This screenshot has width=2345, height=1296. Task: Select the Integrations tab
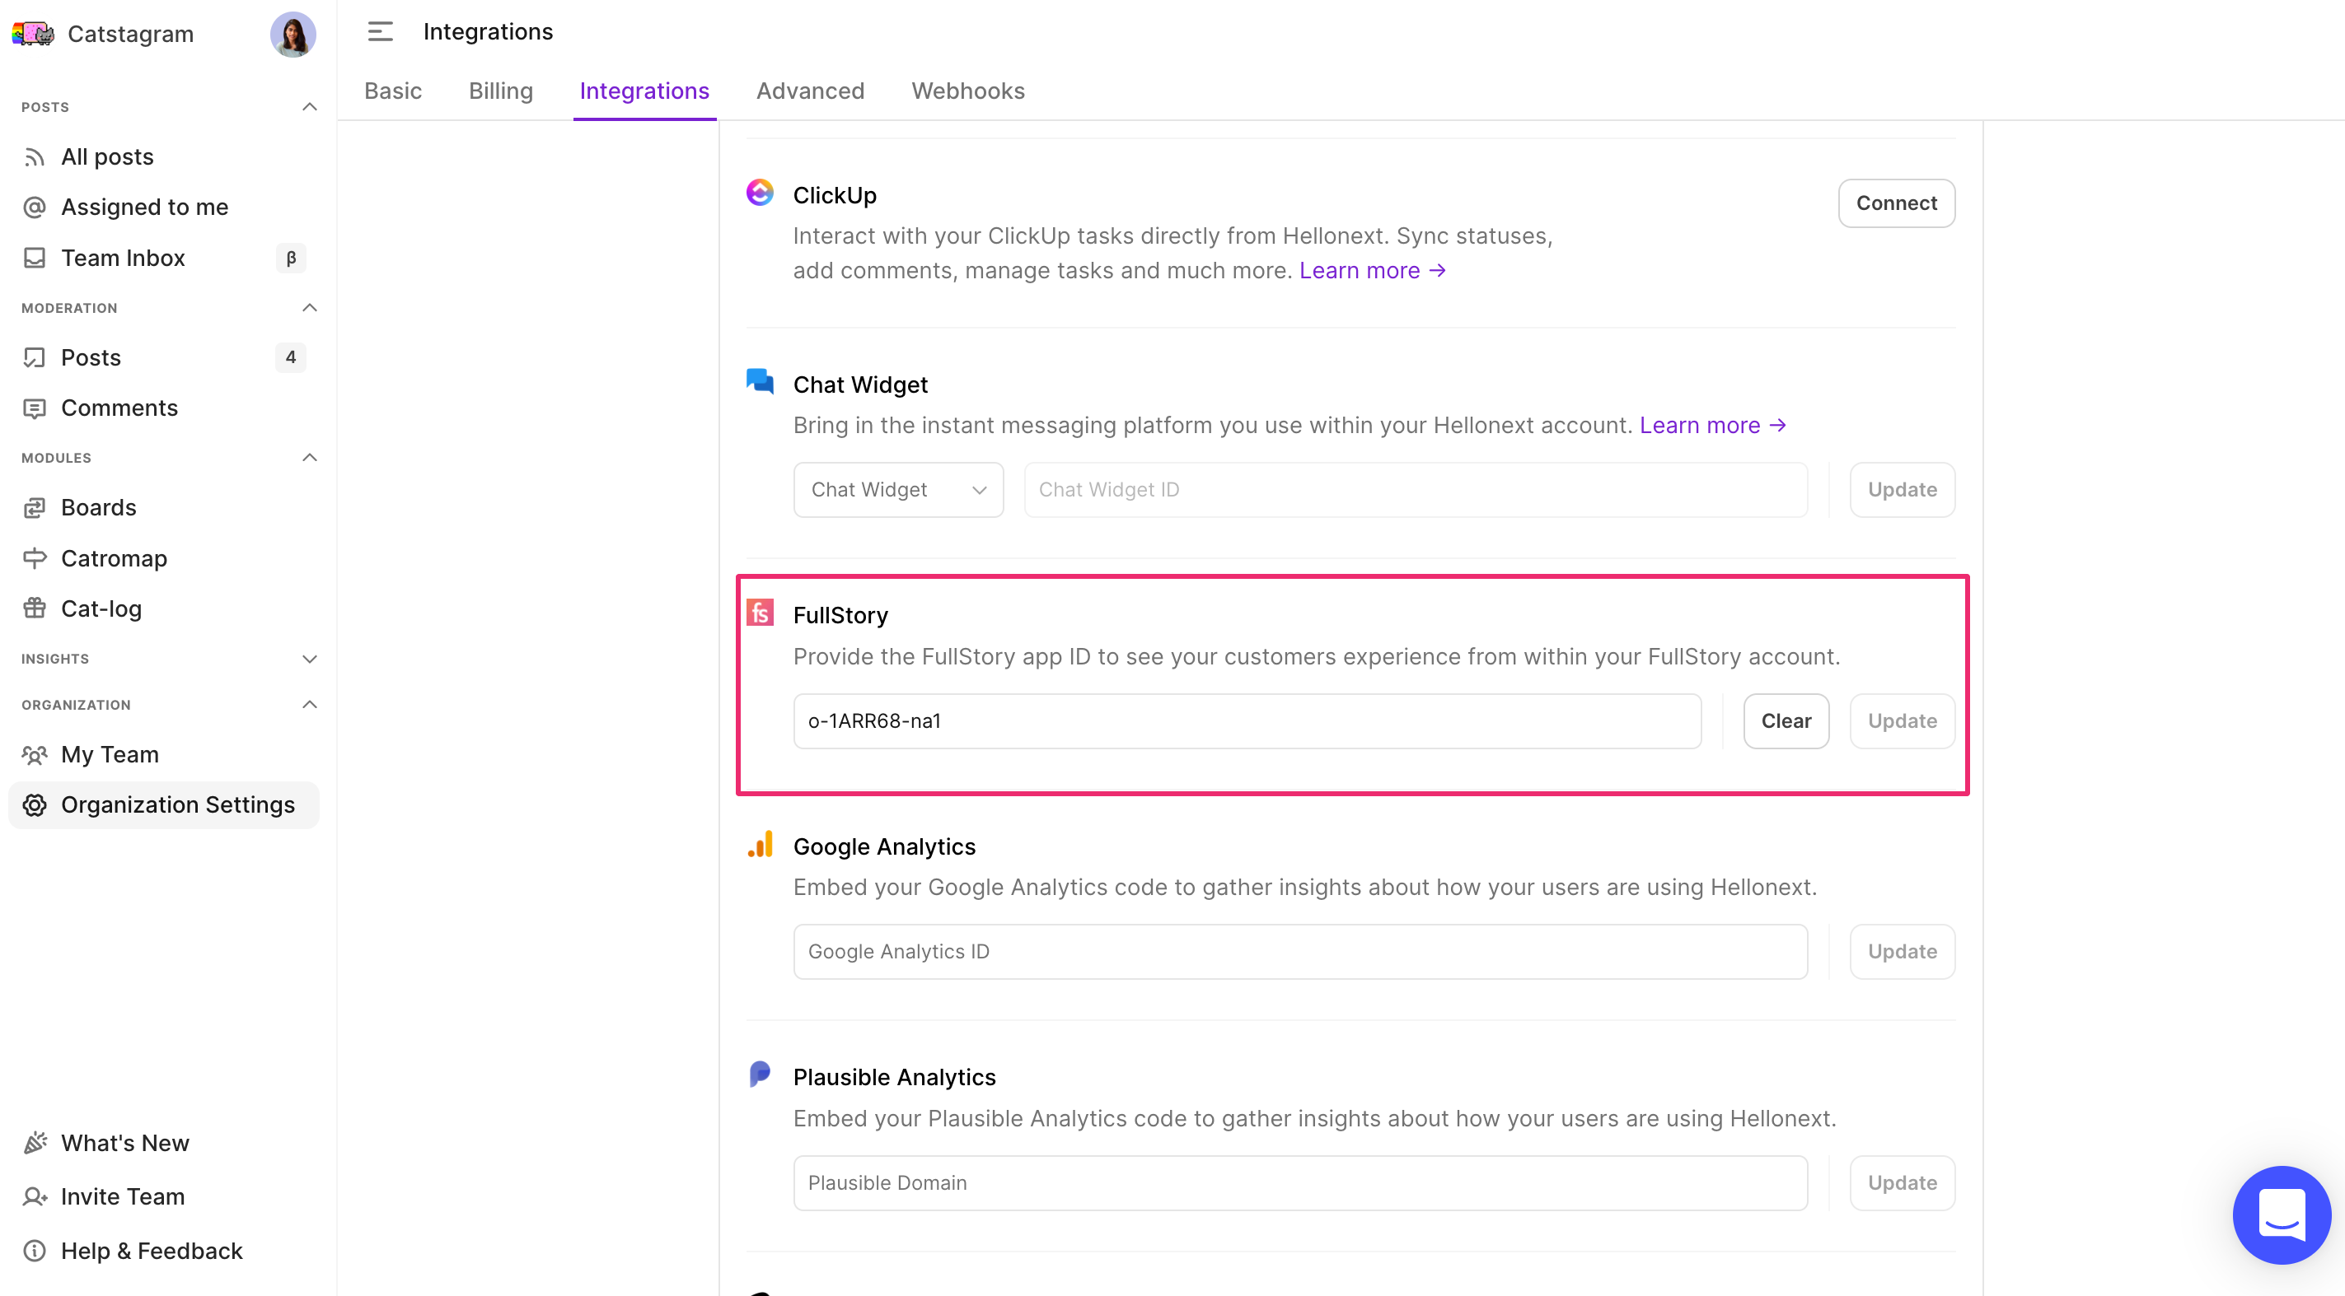point(644,91)
